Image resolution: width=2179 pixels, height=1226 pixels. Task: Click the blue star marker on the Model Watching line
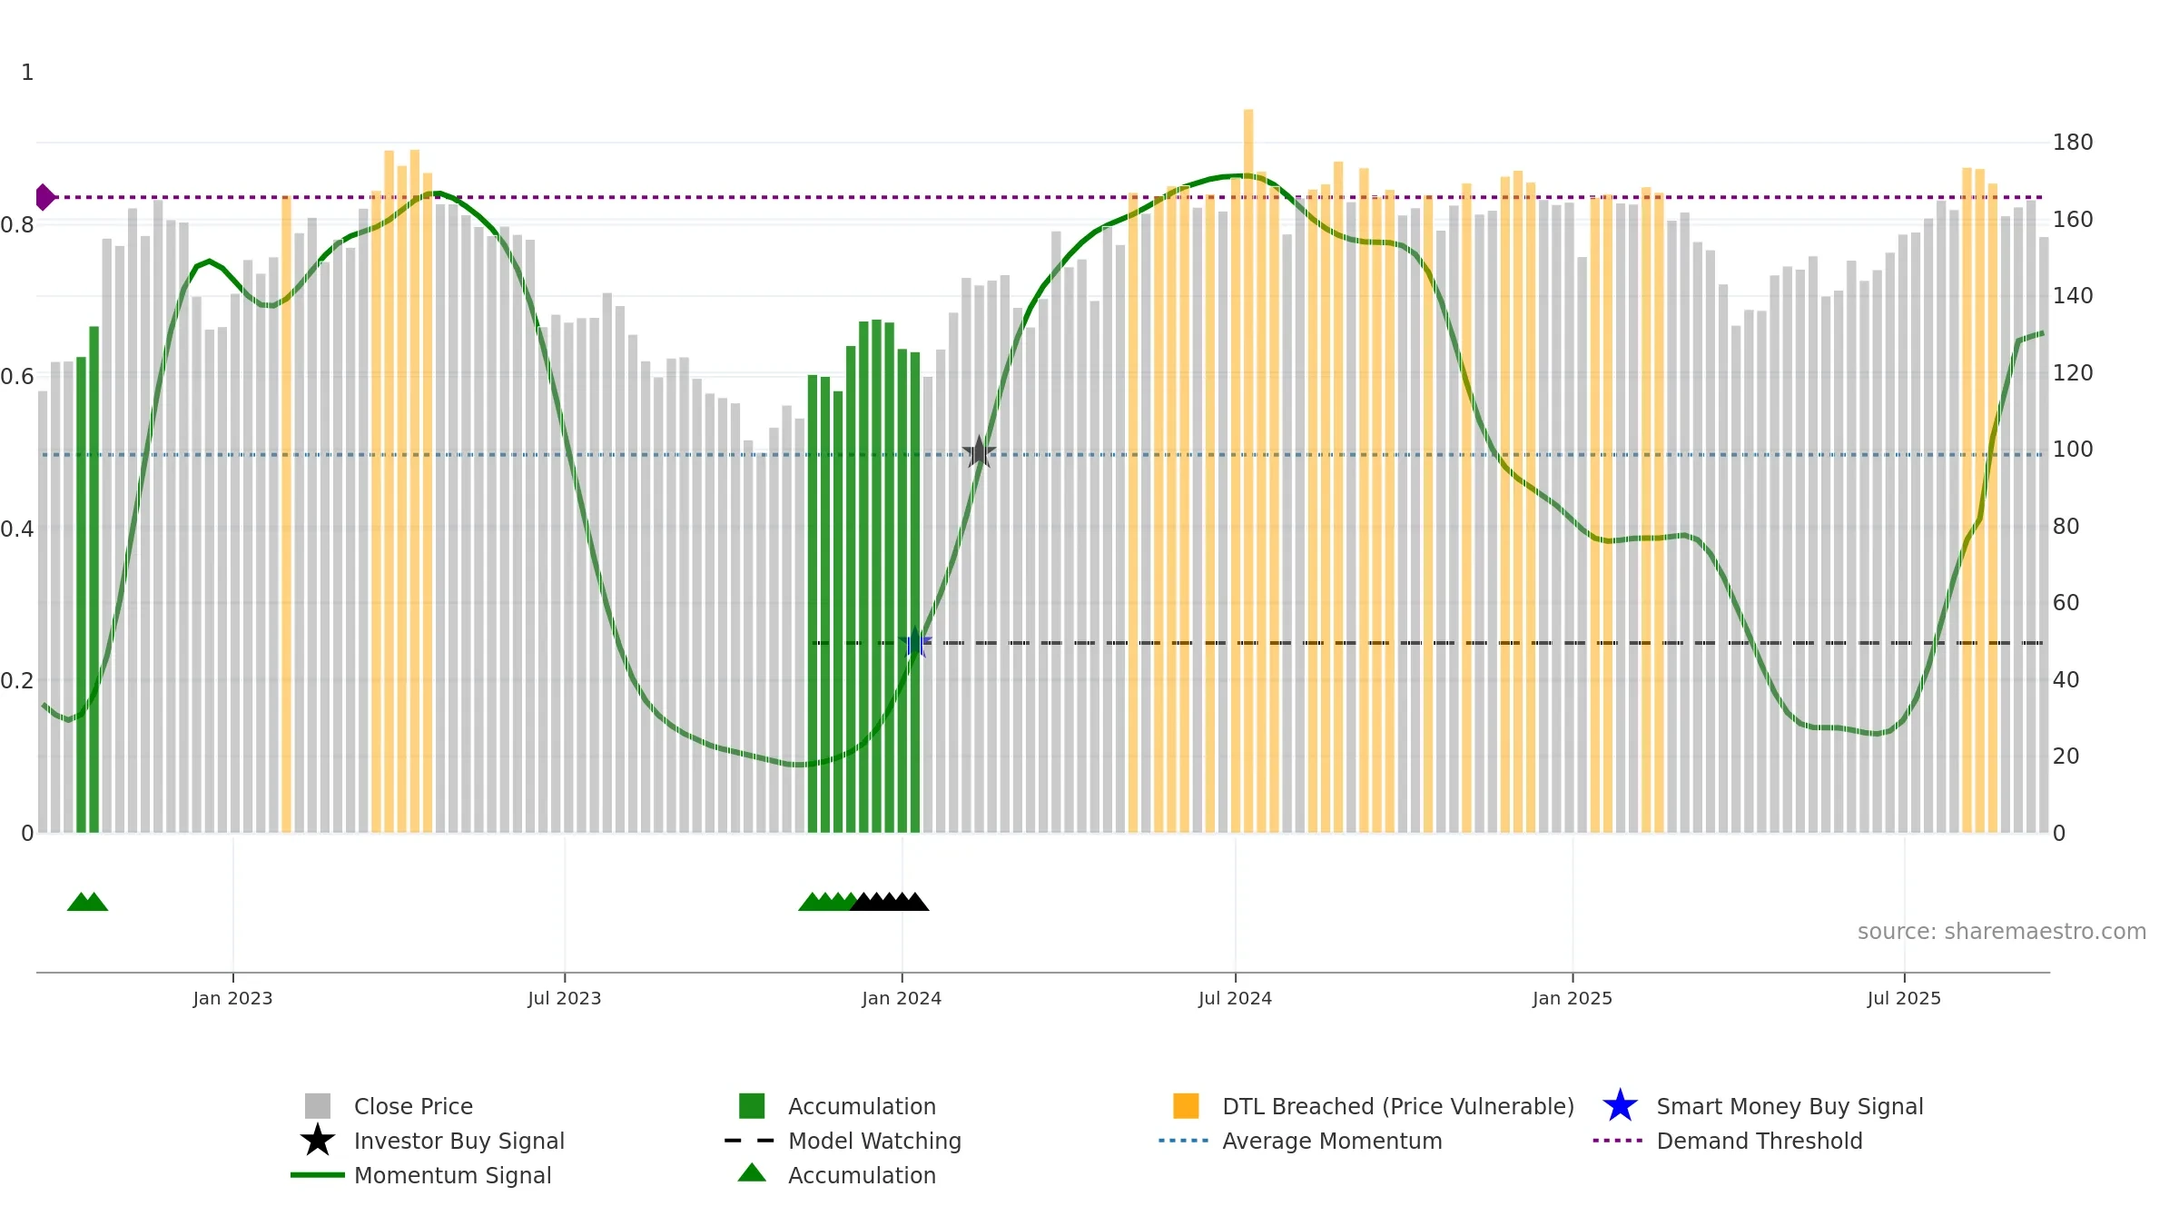point(915,643)
